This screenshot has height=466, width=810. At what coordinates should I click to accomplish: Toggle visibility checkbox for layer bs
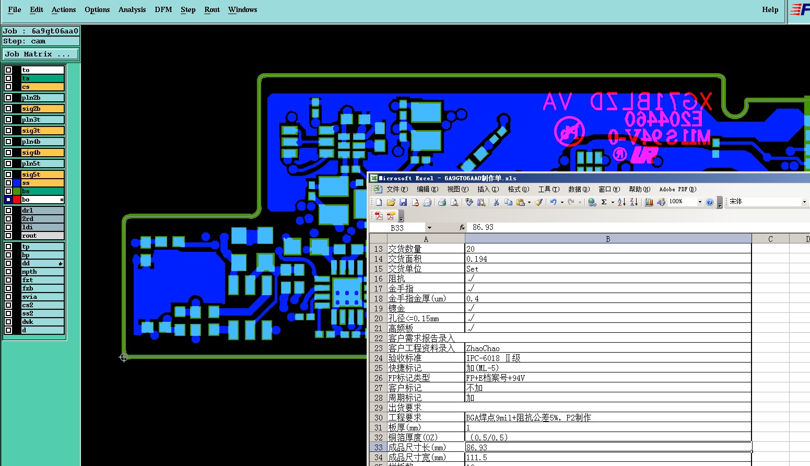click(8, 191)
